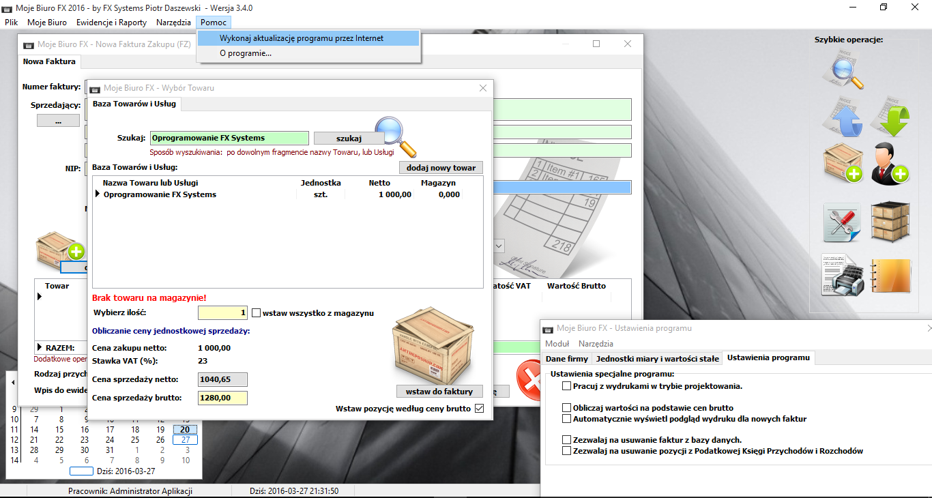
Task: Select 'Wykonaj aktualizację programu przez Internet'
Action: point(308,38)
